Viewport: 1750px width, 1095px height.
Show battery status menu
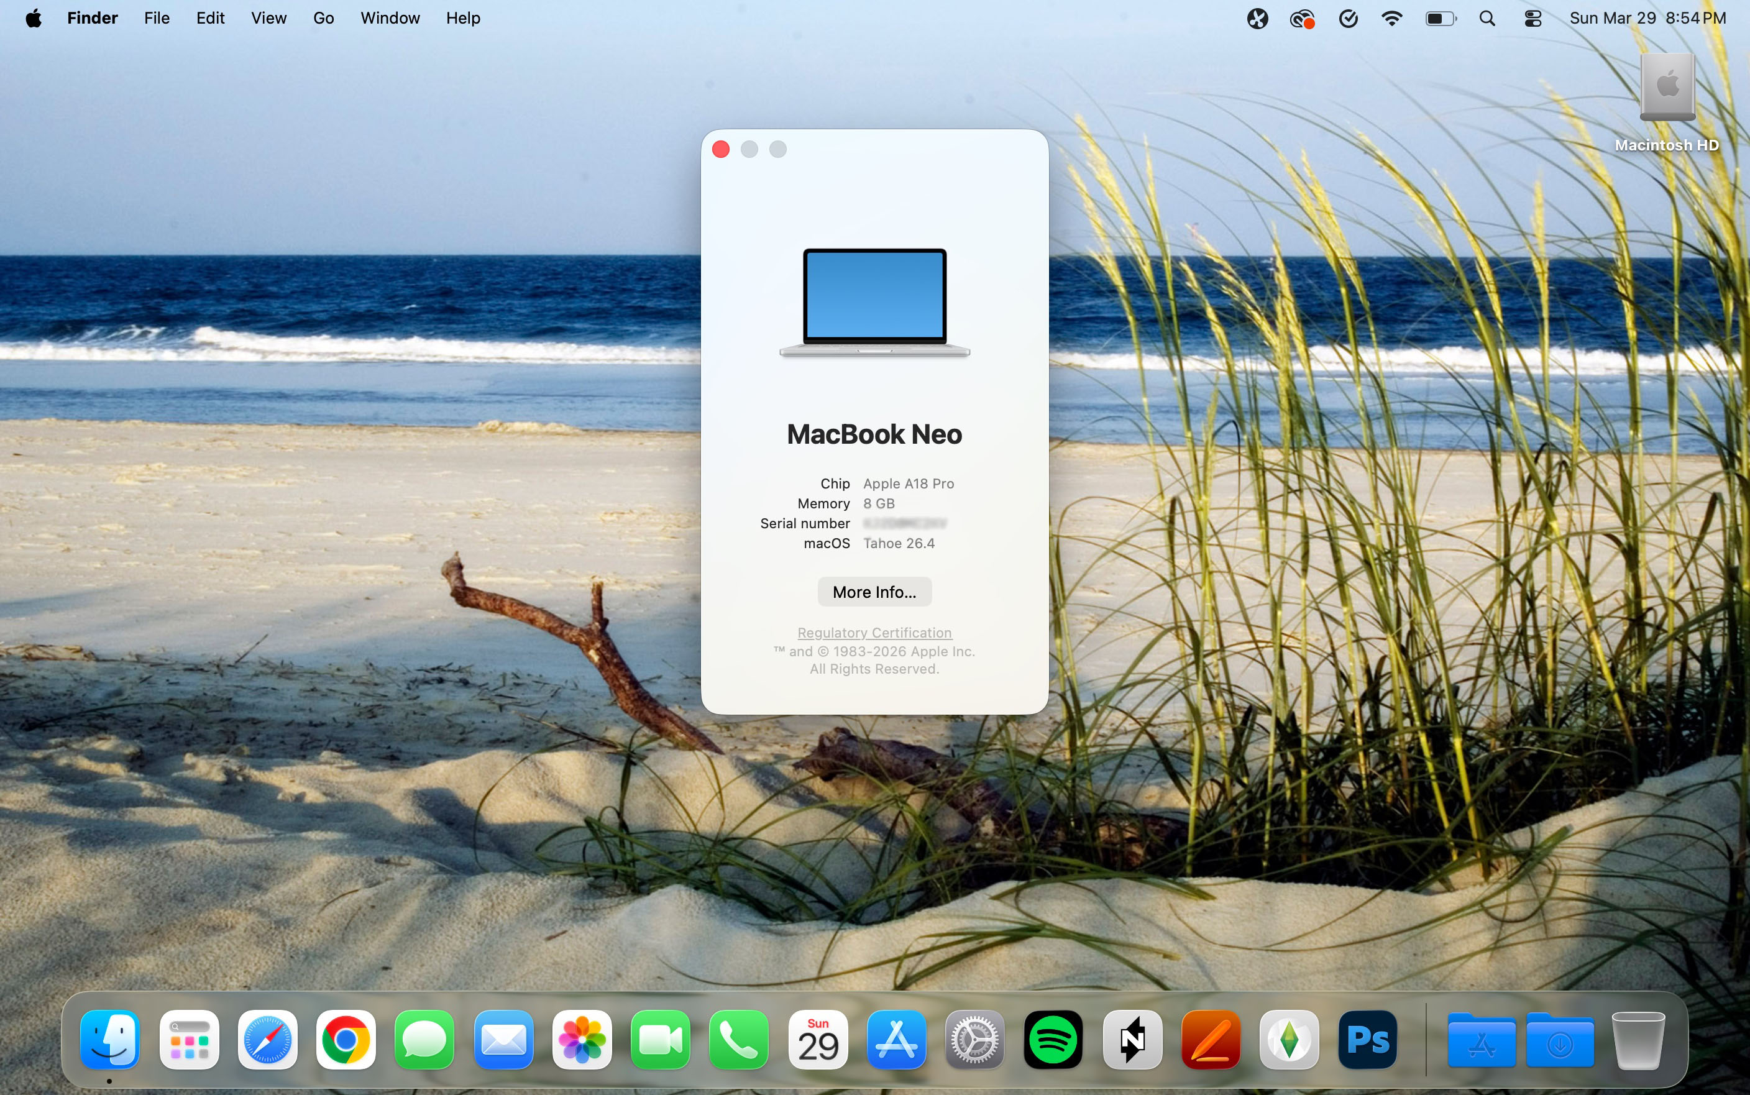click(1440, 18)
